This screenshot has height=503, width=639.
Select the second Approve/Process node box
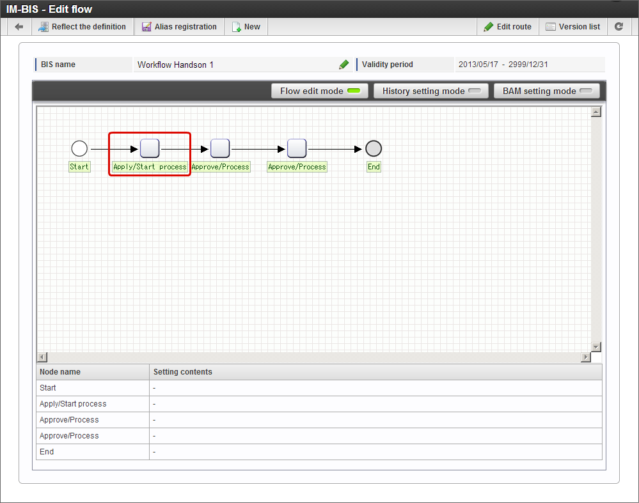297,148
